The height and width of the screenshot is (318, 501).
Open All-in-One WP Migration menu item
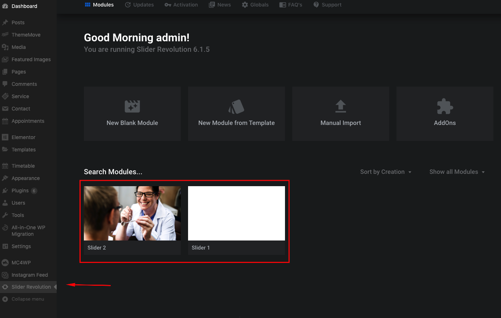tap(28, 231)
